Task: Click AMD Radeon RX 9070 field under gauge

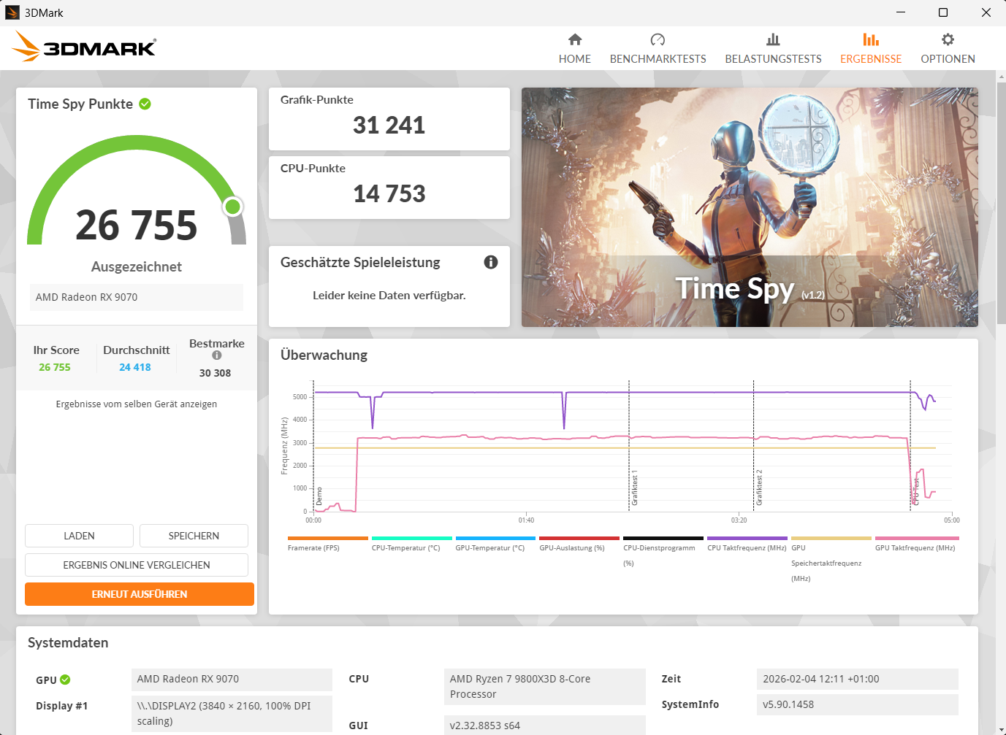Action: 137,297
